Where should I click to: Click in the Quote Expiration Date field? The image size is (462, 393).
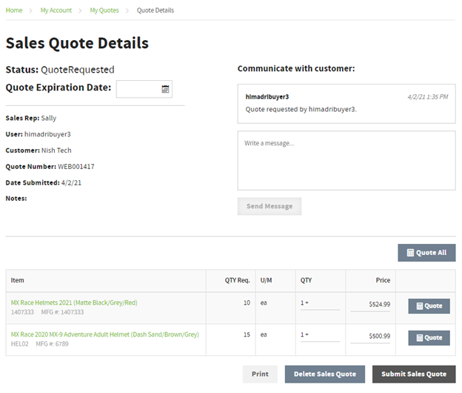click(138, 89)
